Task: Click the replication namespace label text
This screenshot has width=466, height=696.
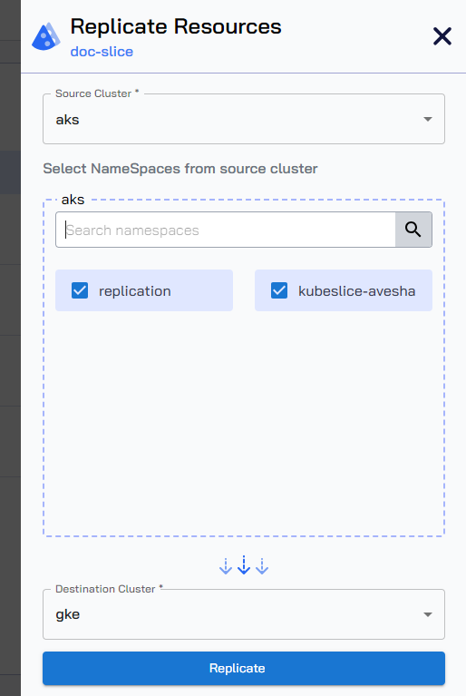Action: click(x=135, y=291)
